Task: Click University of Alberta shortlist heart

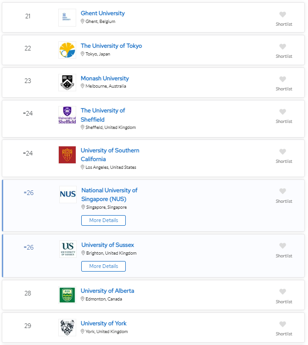Action: click(283, 292)
